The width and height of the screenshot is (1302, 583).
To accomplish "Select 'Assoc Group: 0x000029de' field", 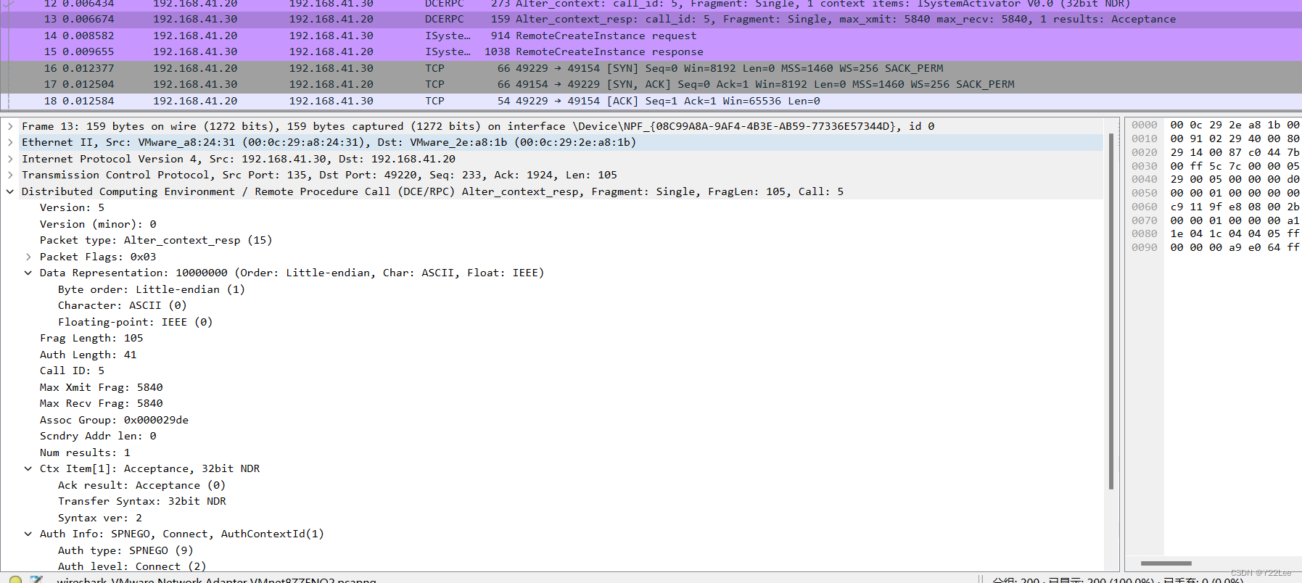I will [114, 420].
